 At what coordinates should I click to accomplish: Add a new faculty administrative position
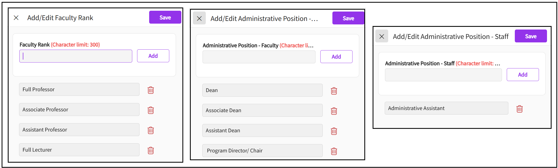pos(336,57)
